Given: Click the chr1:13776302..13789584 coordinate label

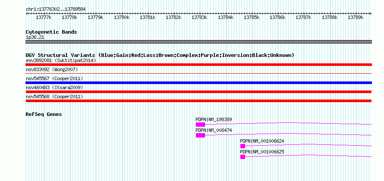Looking at the screenshot, I should (56, 9).
